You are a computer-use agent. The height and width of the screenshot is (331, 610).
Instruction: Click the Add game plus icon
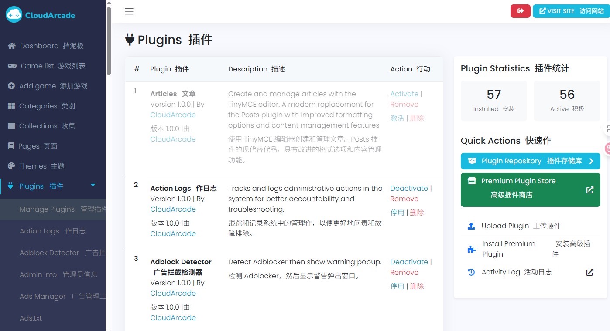click(x=11, y=86)
